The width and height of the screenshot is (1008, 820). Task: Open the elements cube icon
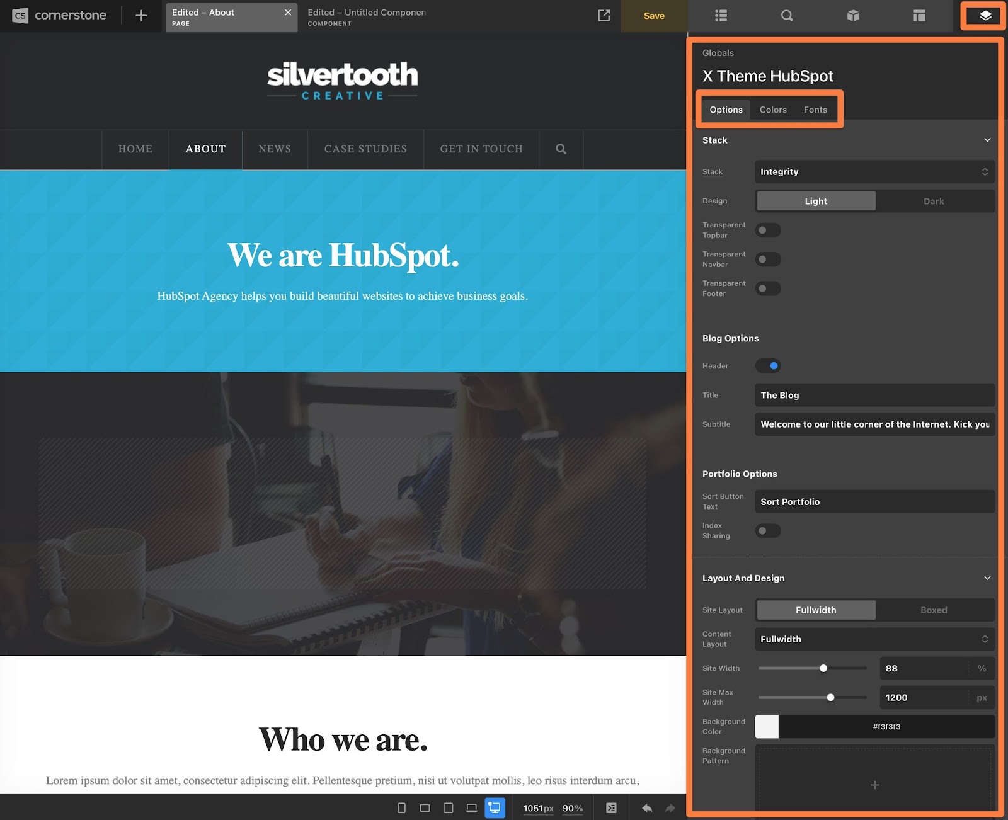coord(853,16)
